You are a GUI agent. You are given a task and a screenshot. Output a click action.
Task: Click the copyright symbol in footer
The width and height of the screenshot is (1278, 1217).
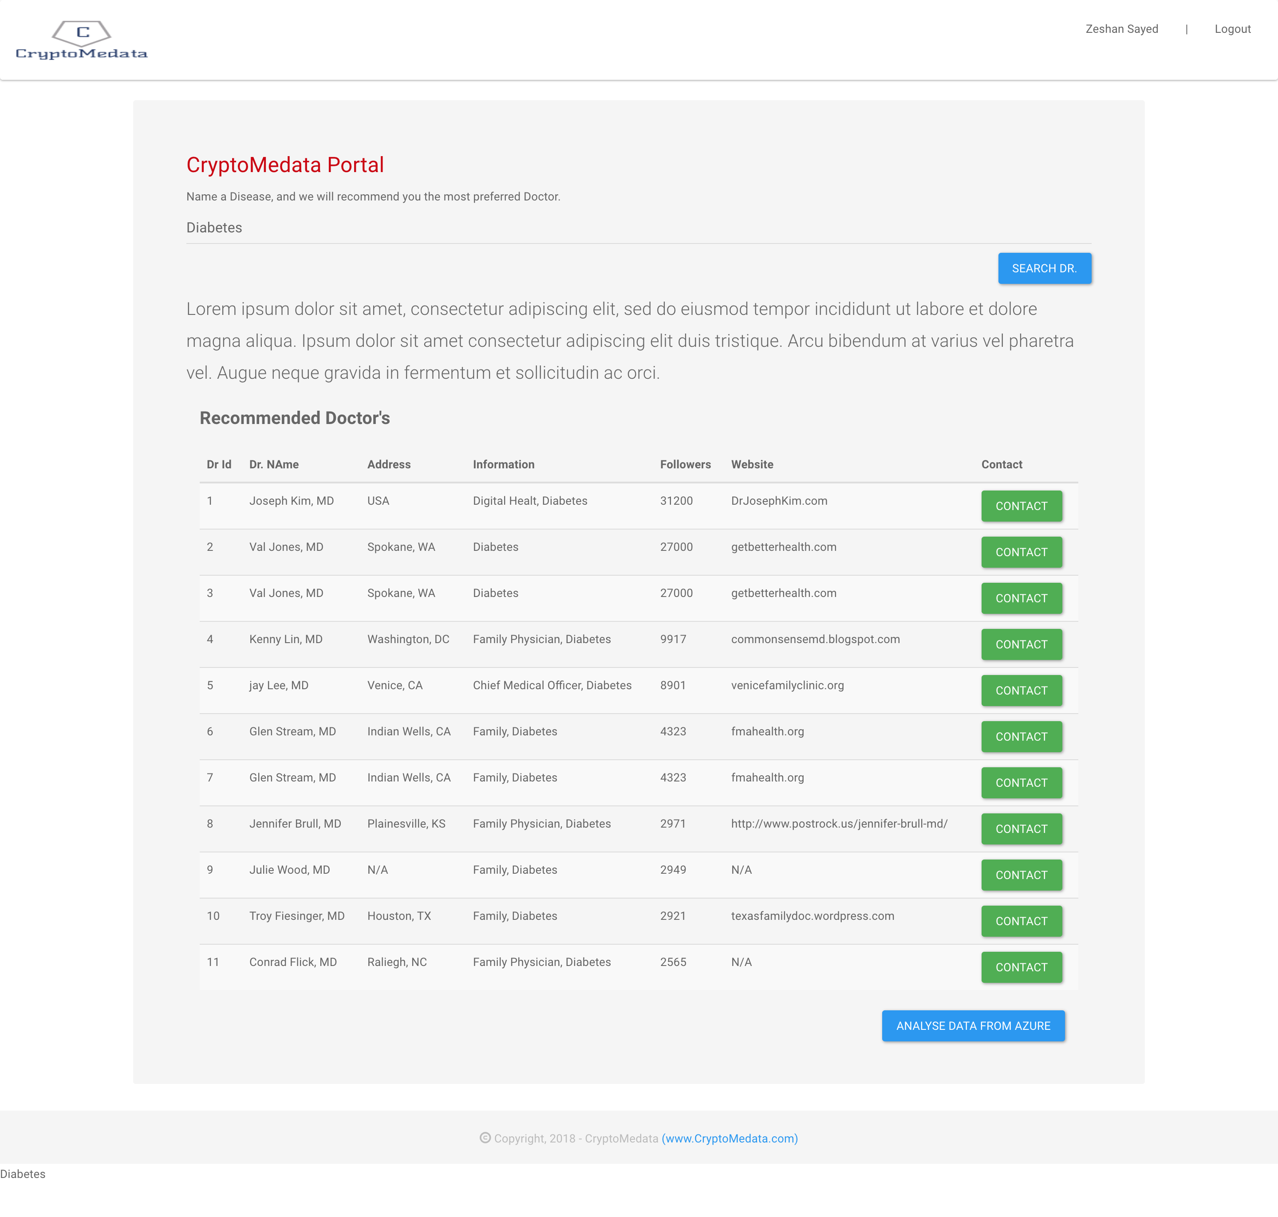[485, 1138]
